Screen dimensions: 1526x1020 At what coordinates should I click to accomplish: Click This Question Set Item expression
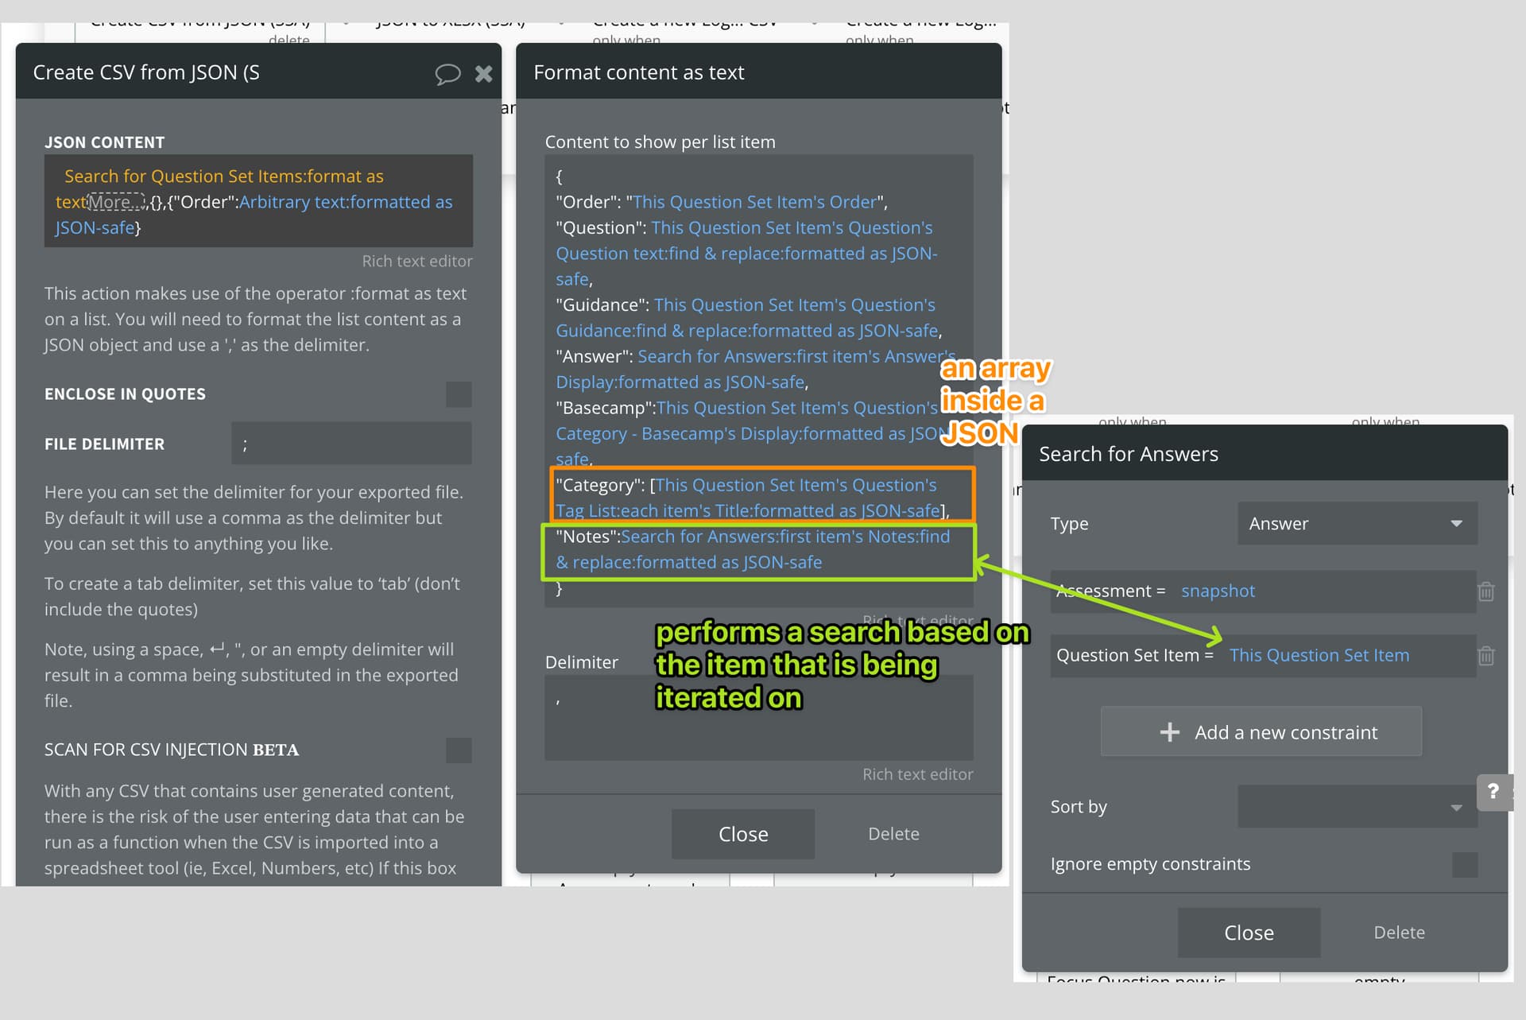click(1319, 655)
